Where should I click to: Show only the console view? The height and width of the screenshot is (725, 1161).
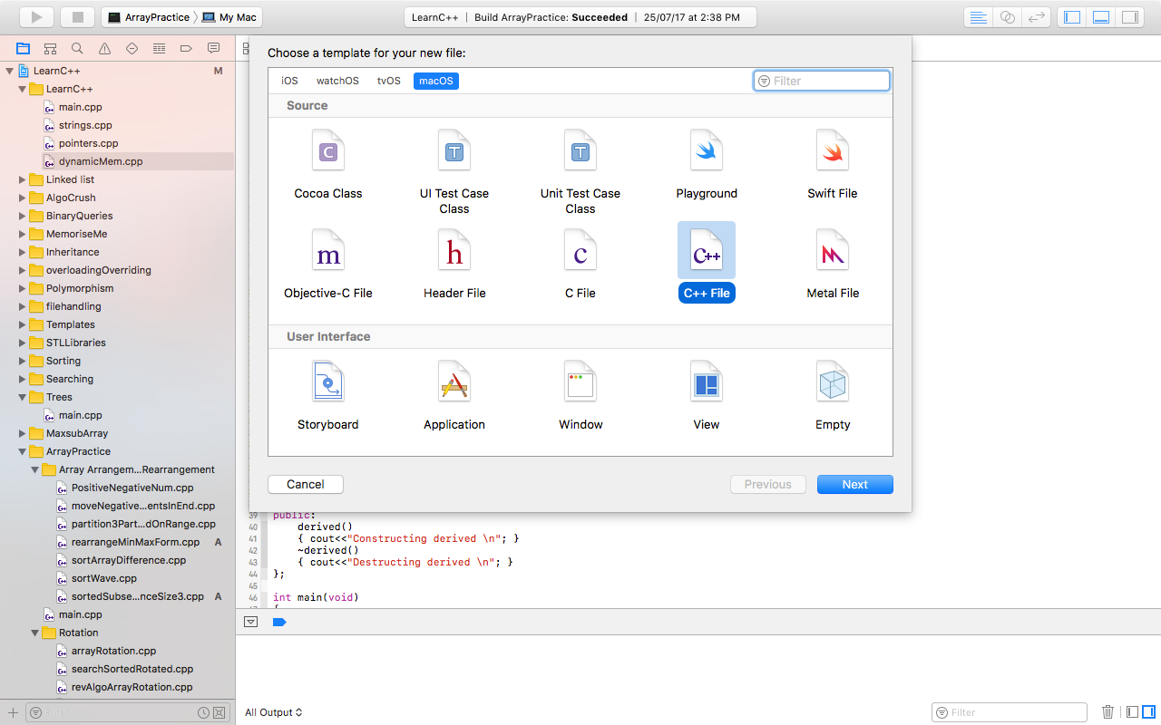(1148, 712)
